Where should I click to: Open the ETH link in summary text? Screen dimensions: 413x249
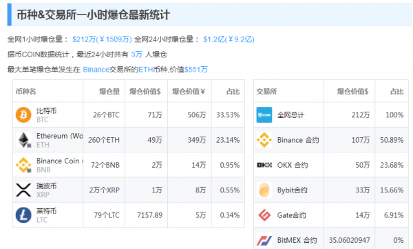click(x=146, y=70)
